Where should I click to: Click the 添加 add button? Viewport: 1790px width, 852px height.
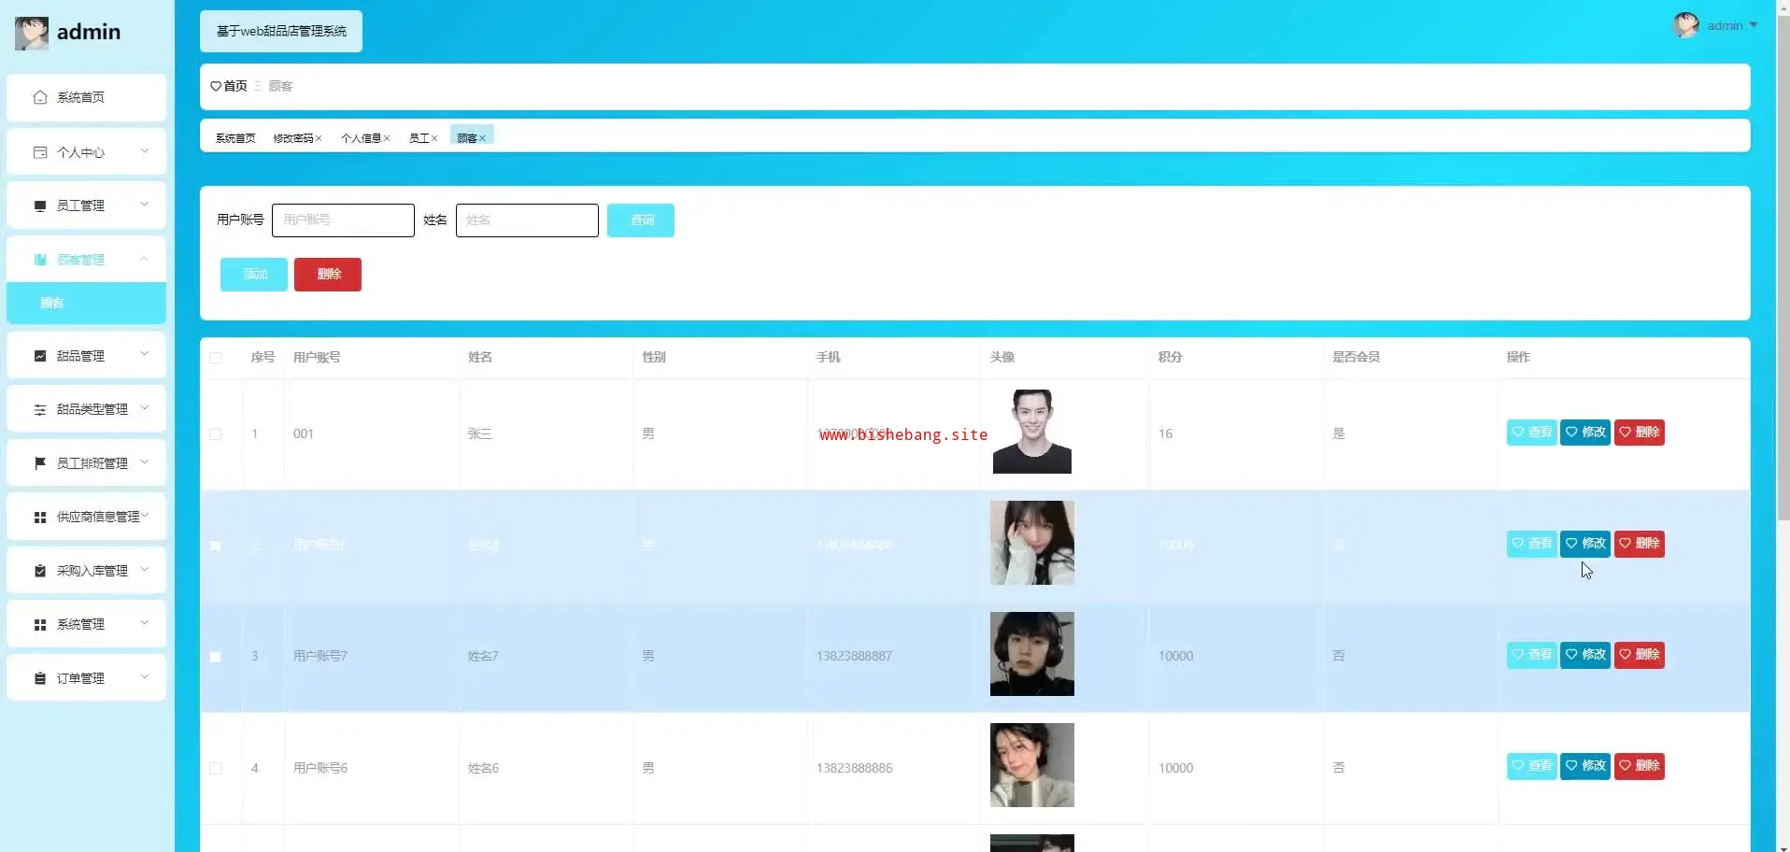click(x=254, y=275)
